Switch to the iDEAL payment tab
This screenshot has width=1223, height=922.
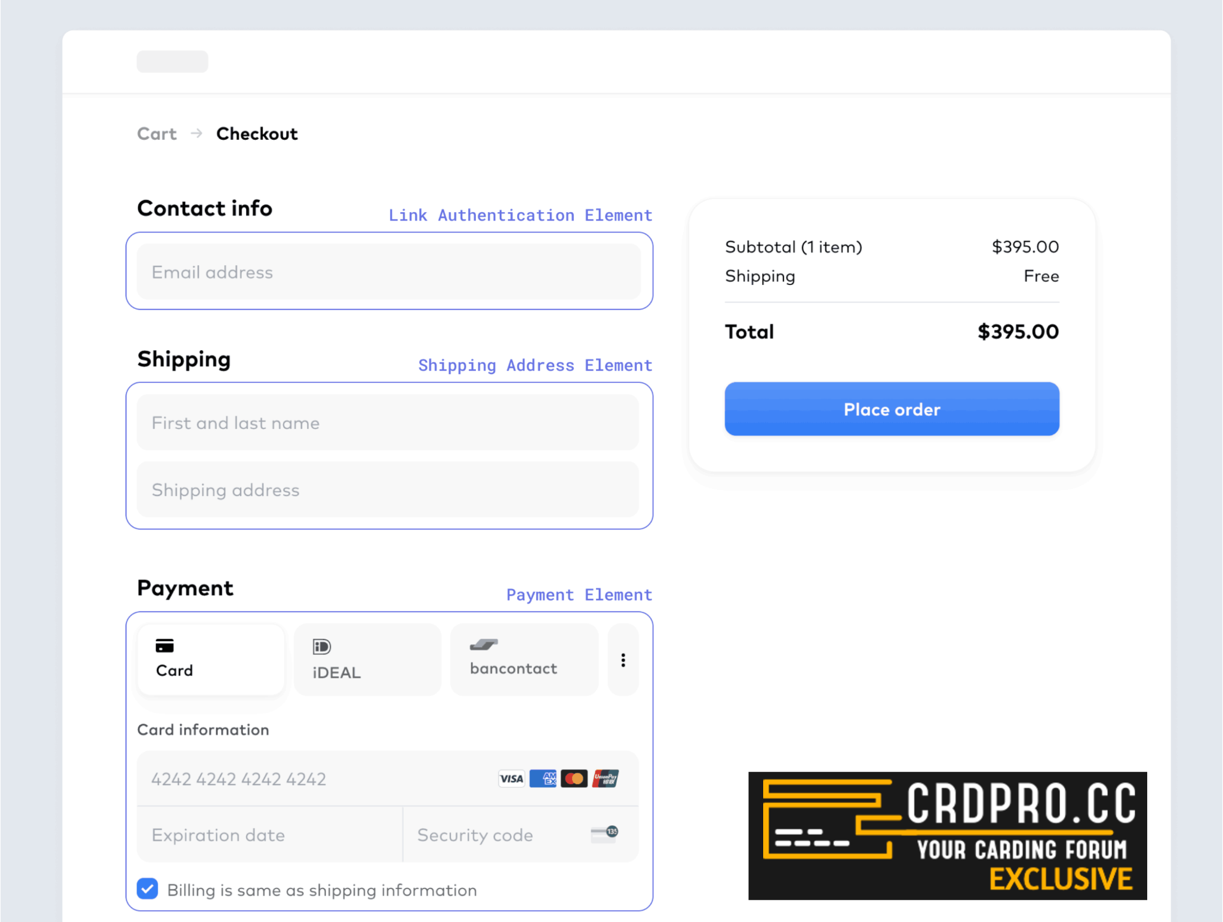coord(367,660)
